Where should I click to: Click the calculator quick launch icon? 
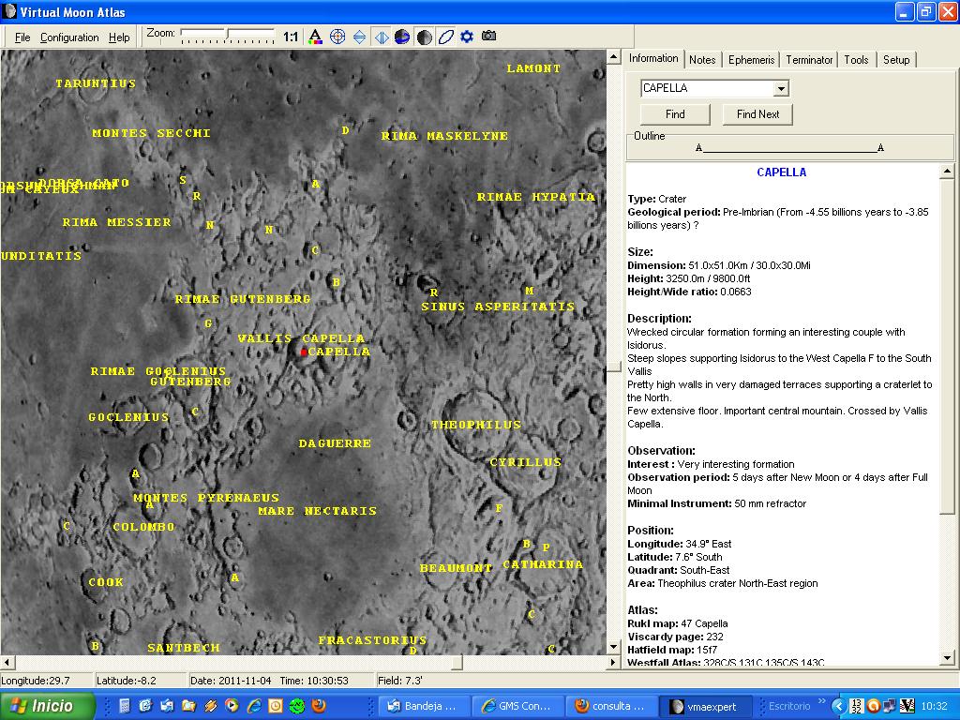pos(125,706)
